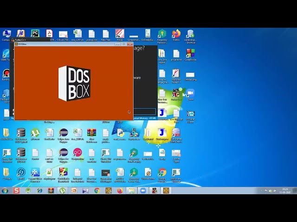
Task: Click the DOSBox logo splash screen
Action: pyautogui.click(x=74, y=83)
